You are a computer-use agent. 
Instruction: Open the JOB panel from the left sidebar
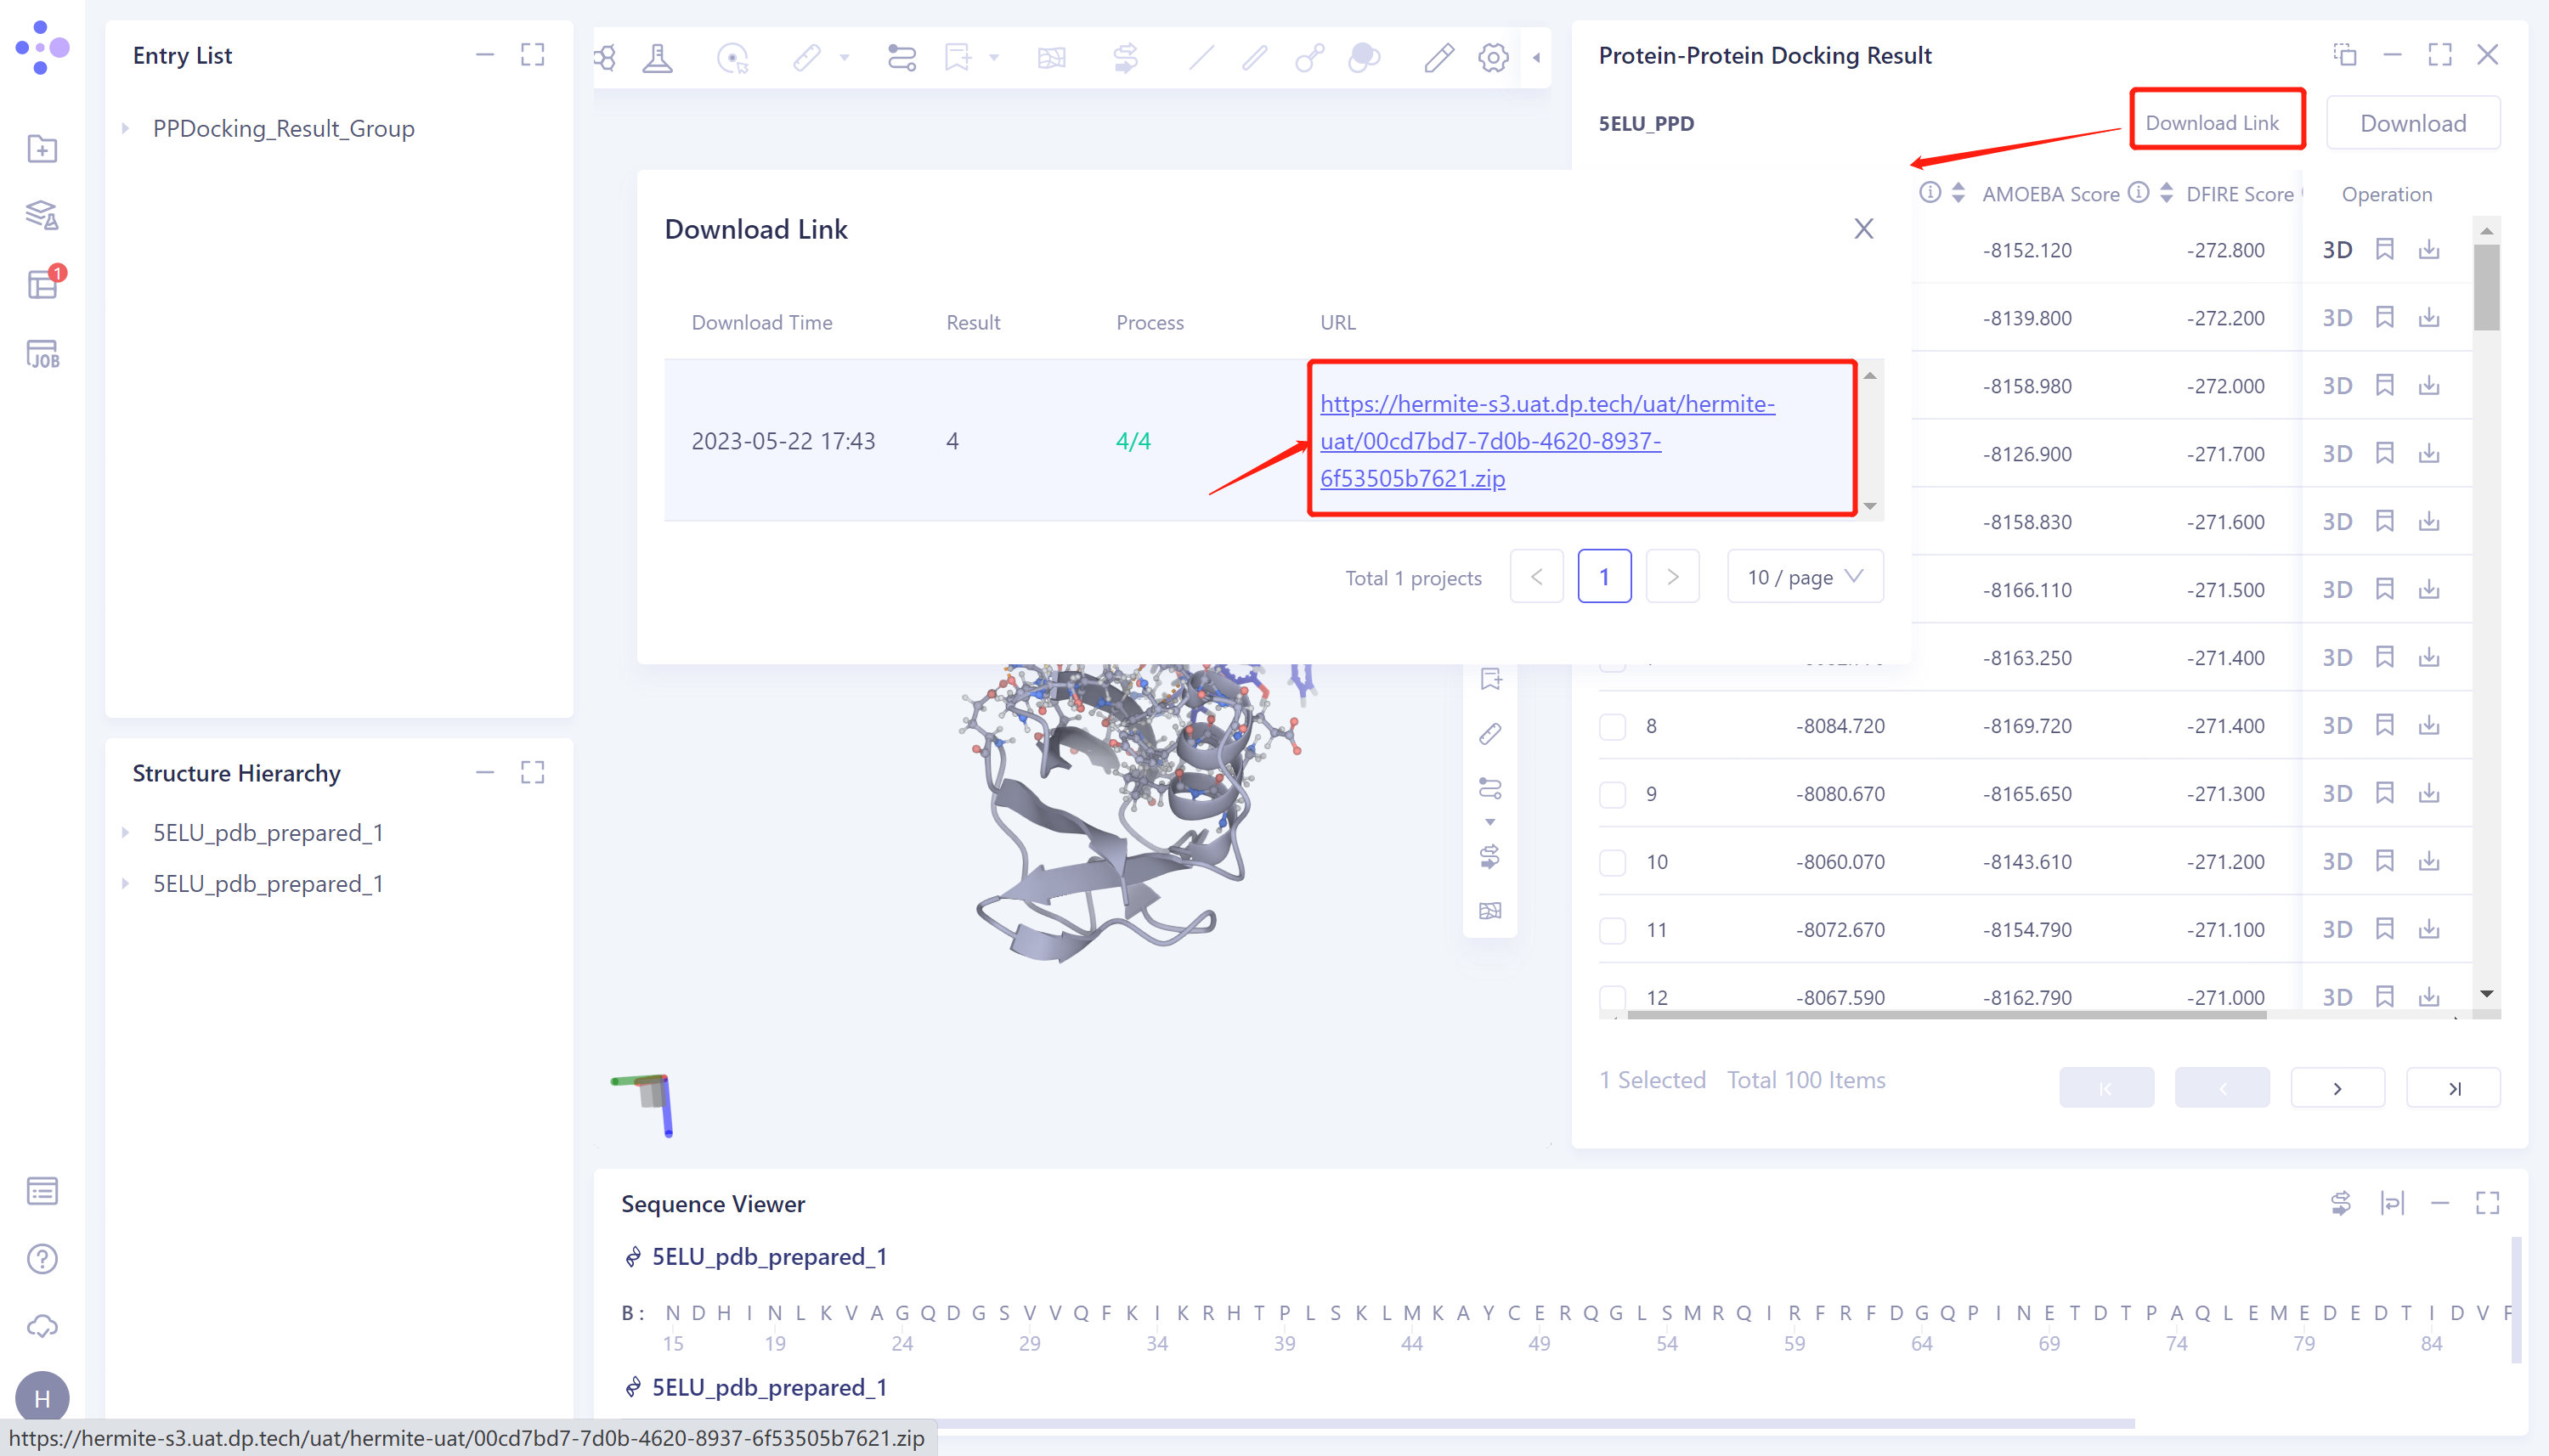click(42, 352)
